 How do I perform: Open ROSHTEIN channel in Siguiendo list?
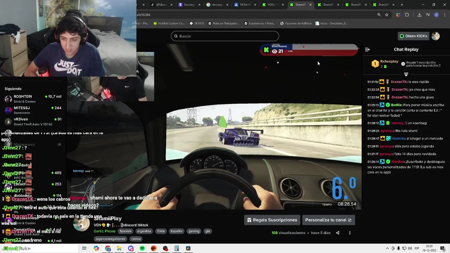click(33, 99)
